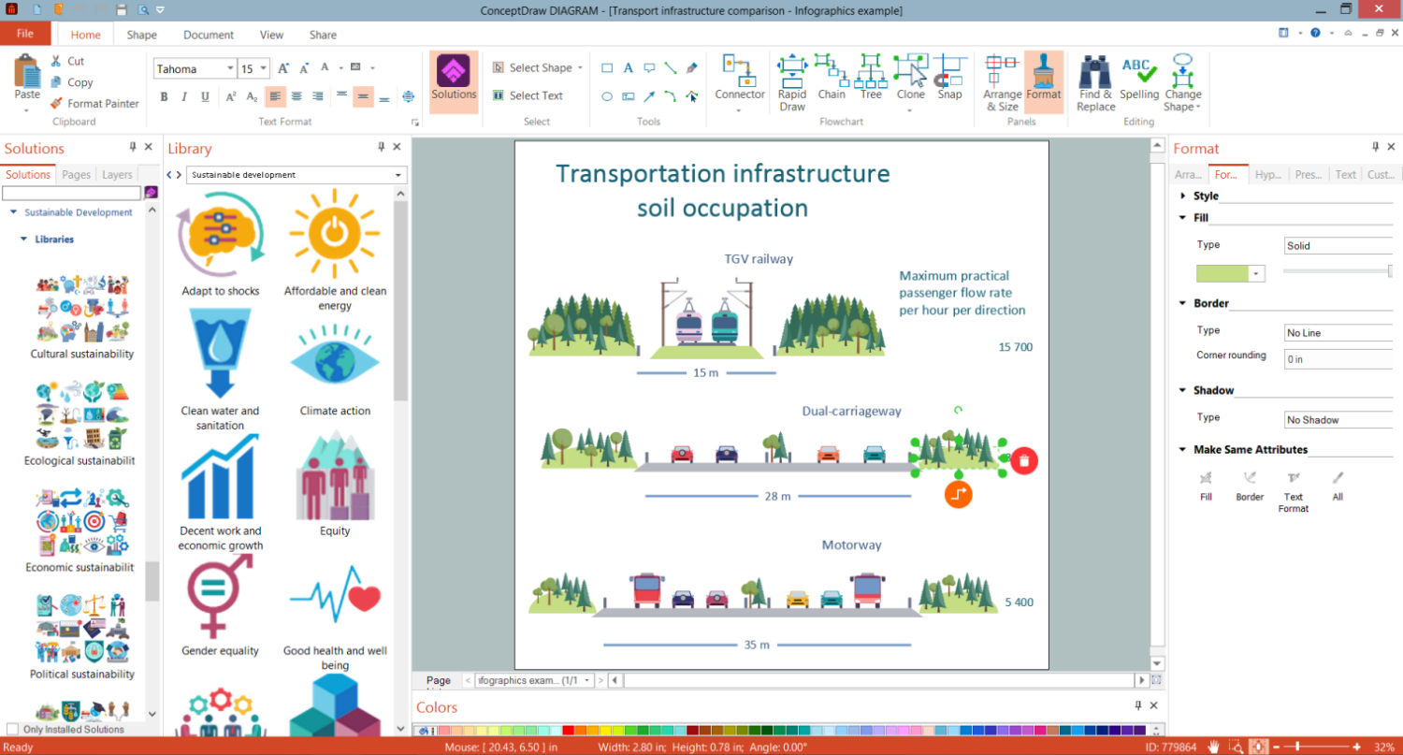
Task: Click the red delete trash icon on canvas
Action: 1024,460
